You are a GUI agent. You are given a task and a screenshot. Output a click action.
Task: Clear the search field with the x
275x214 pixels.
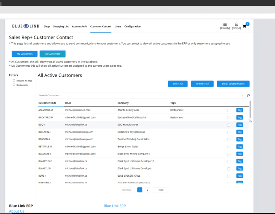243,96
